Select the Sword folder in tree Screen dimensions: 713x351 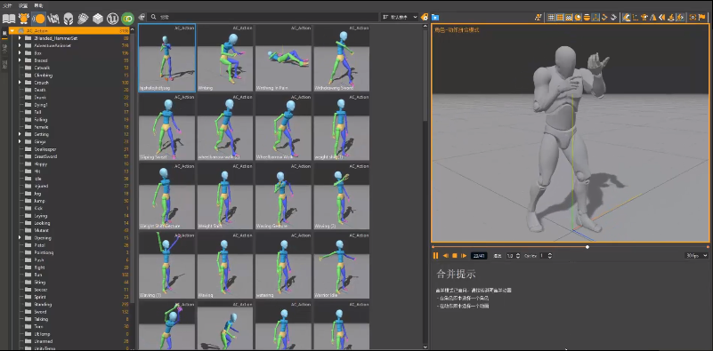[x=40, y=312]
